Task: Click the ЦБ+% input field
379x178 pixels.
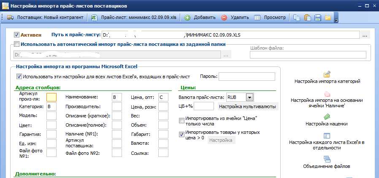Action: click(x=204, y=106)
